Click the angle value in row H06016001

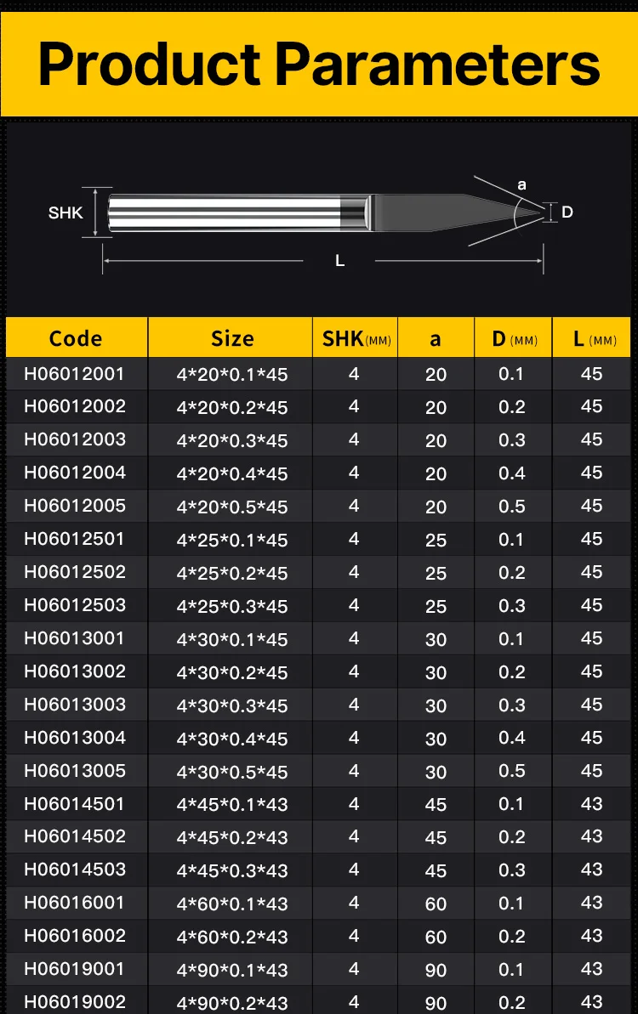436,904
